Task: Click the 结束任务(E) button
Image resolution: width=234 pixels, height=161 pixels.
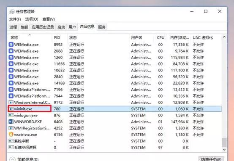Action: click(211, 159)
